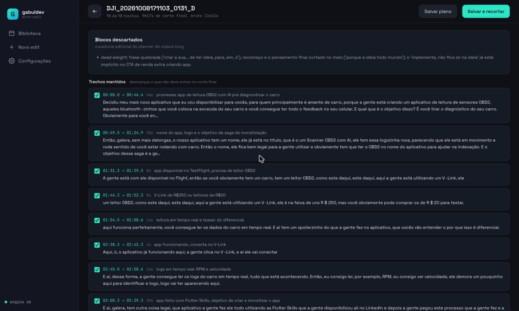Screen dimensions: 519x311
Task: Click '18 de 18 trechos' summary text
Action: pyautogui.click(x=123, y=16)
